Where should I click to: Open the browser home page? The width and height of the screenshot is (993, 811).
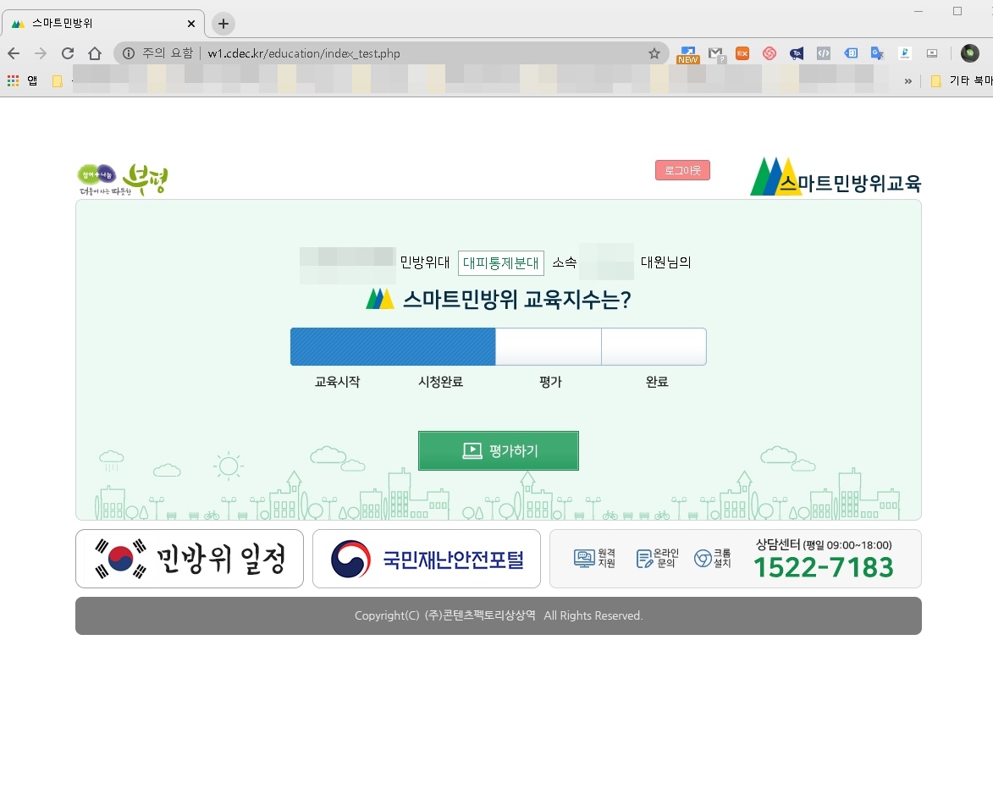point(94,54)
